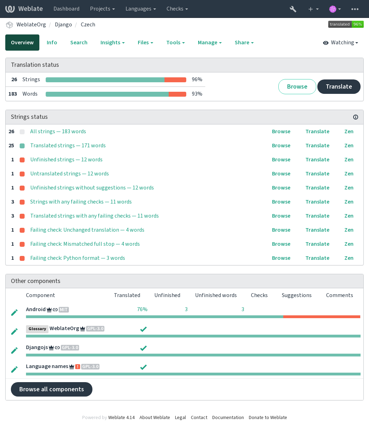Open WeblateOrg in the breadcrumb
This screenshot has width=369, height=431.
point(31,25)
